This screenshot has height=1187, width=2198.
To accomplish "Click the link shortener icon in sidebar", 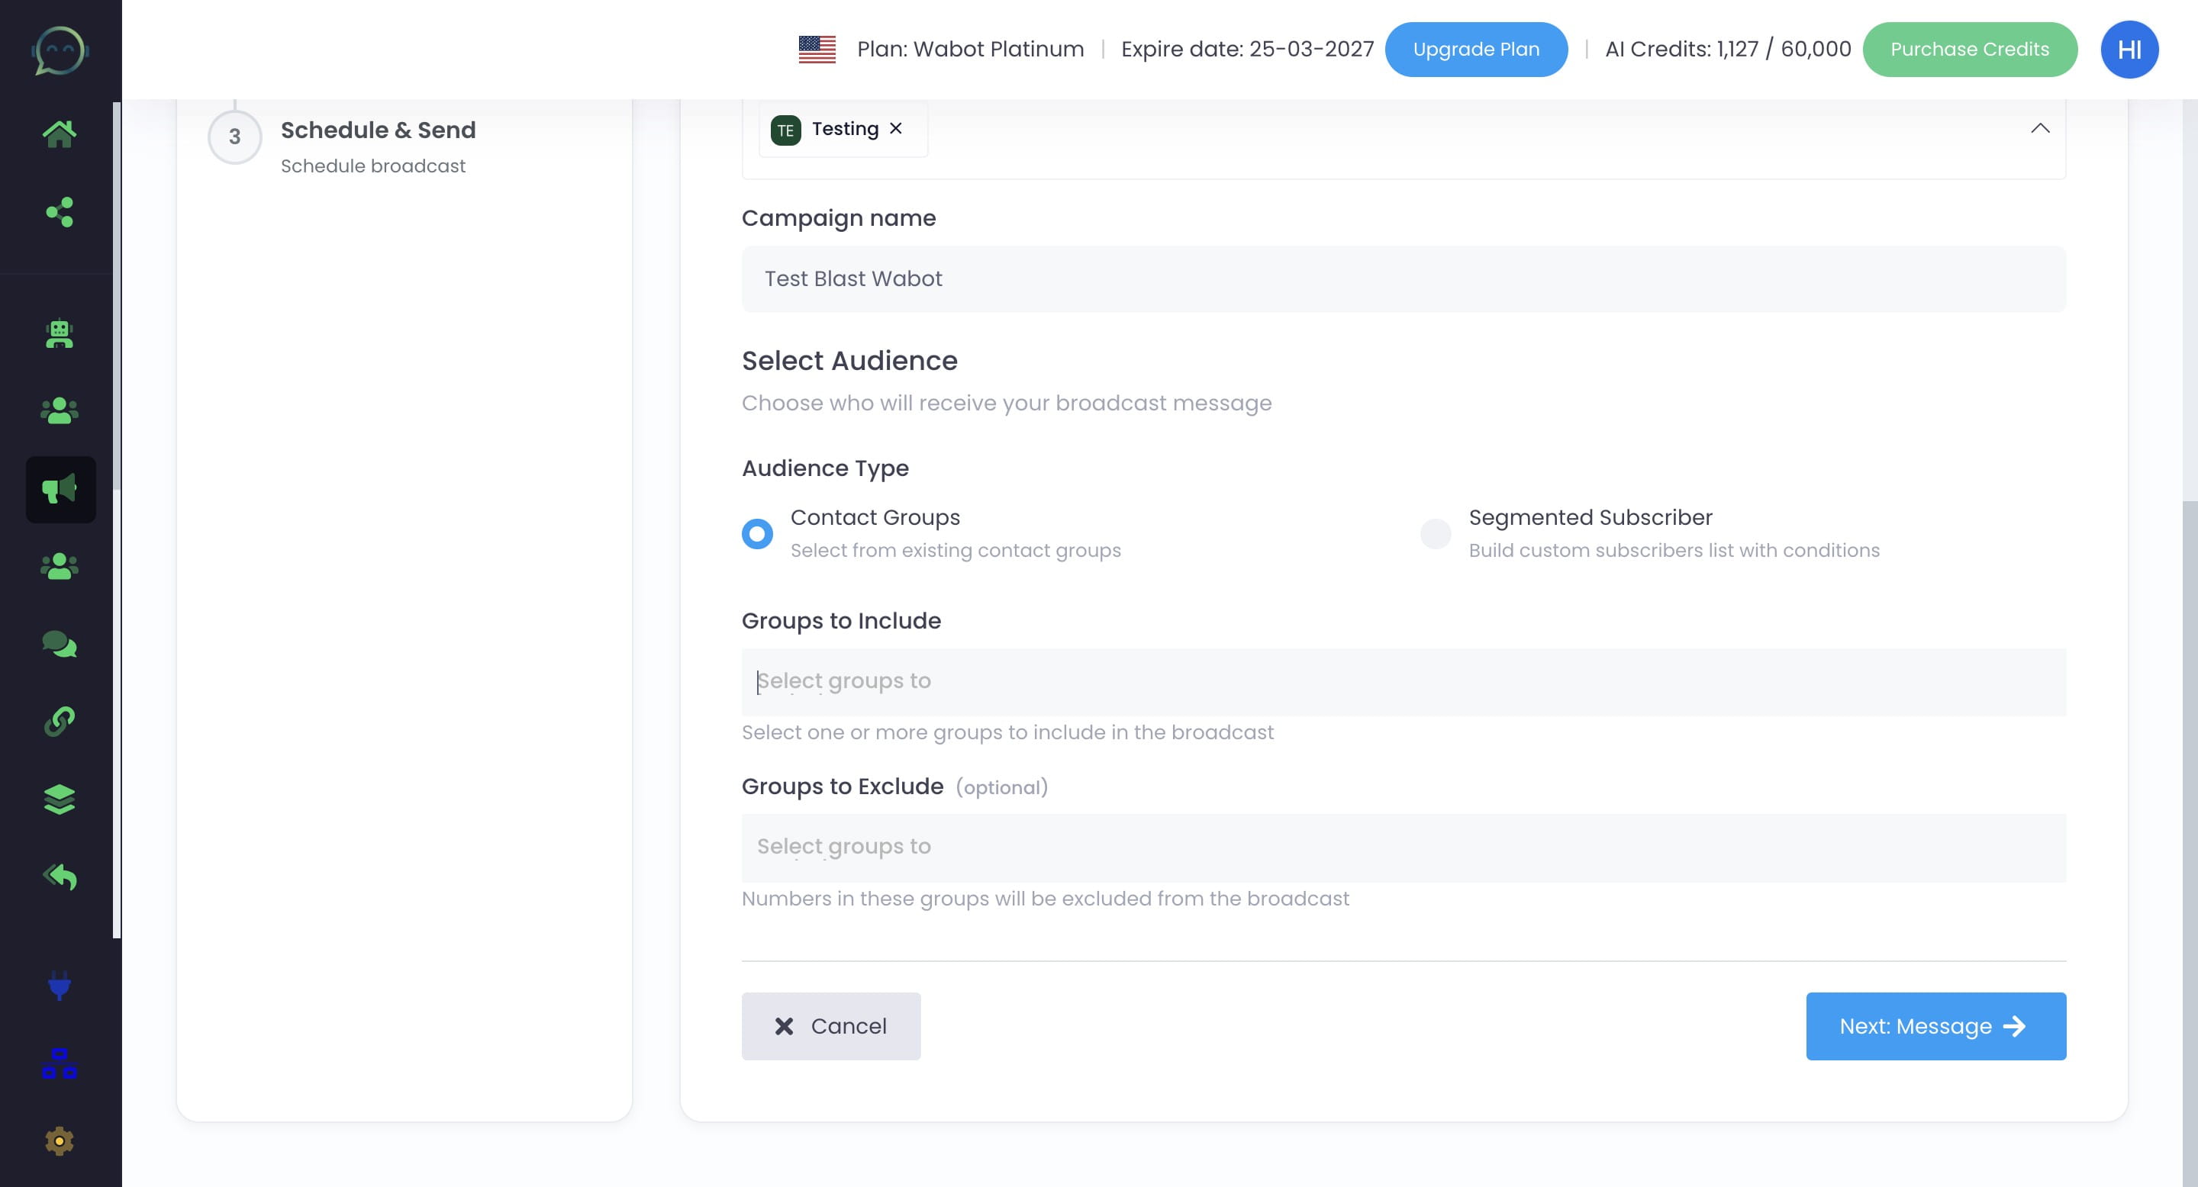I will point(60,721).
